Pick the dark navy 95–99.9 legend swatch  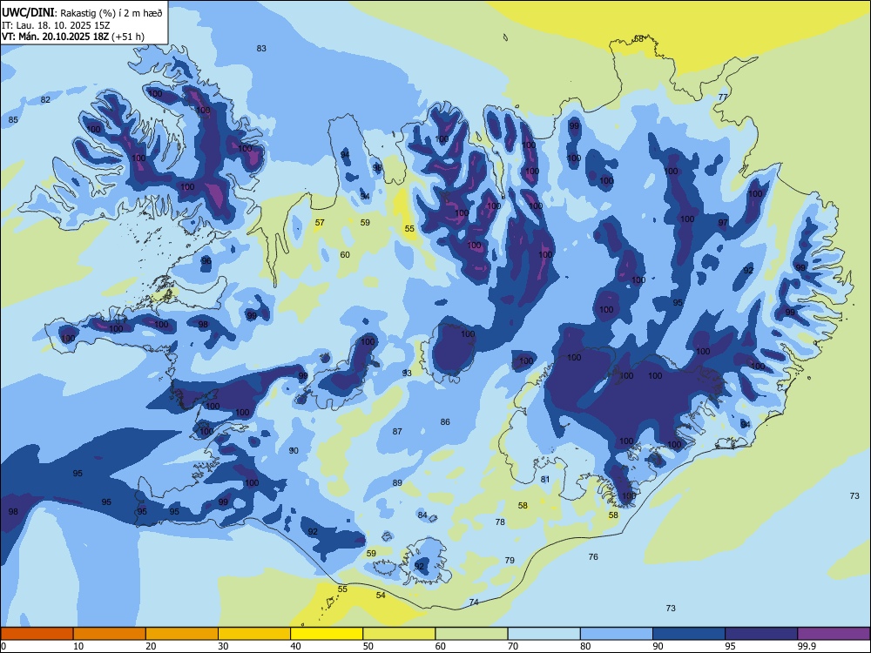click(x=761, y=634)
